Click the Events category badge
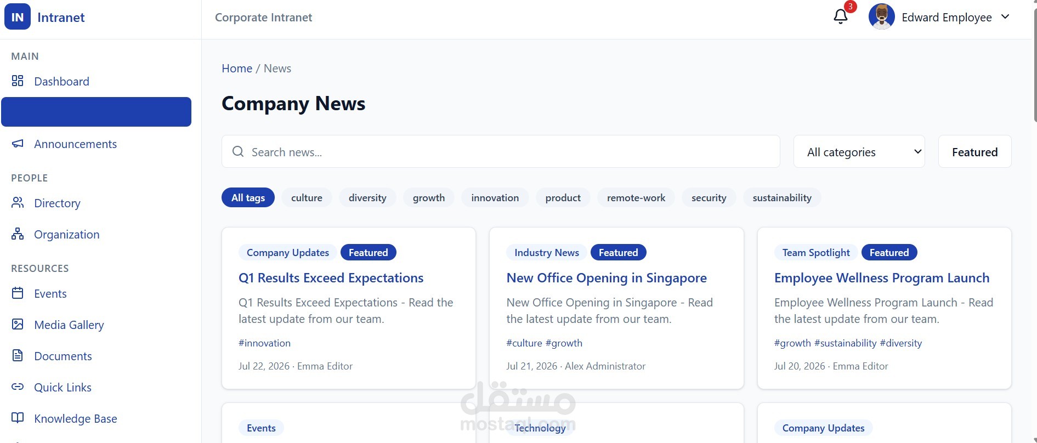Screen dimensions: 1037x443 pos(261,428)
